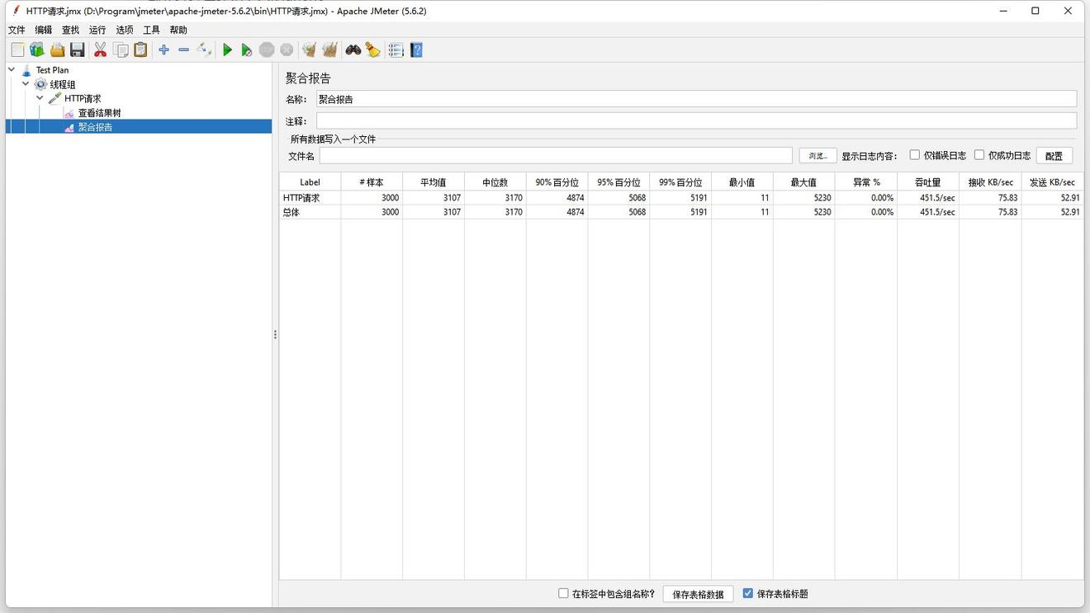Collapse the Test Plan tree node
This screenshot has width=1090, height=613.
tap(12, 70)
